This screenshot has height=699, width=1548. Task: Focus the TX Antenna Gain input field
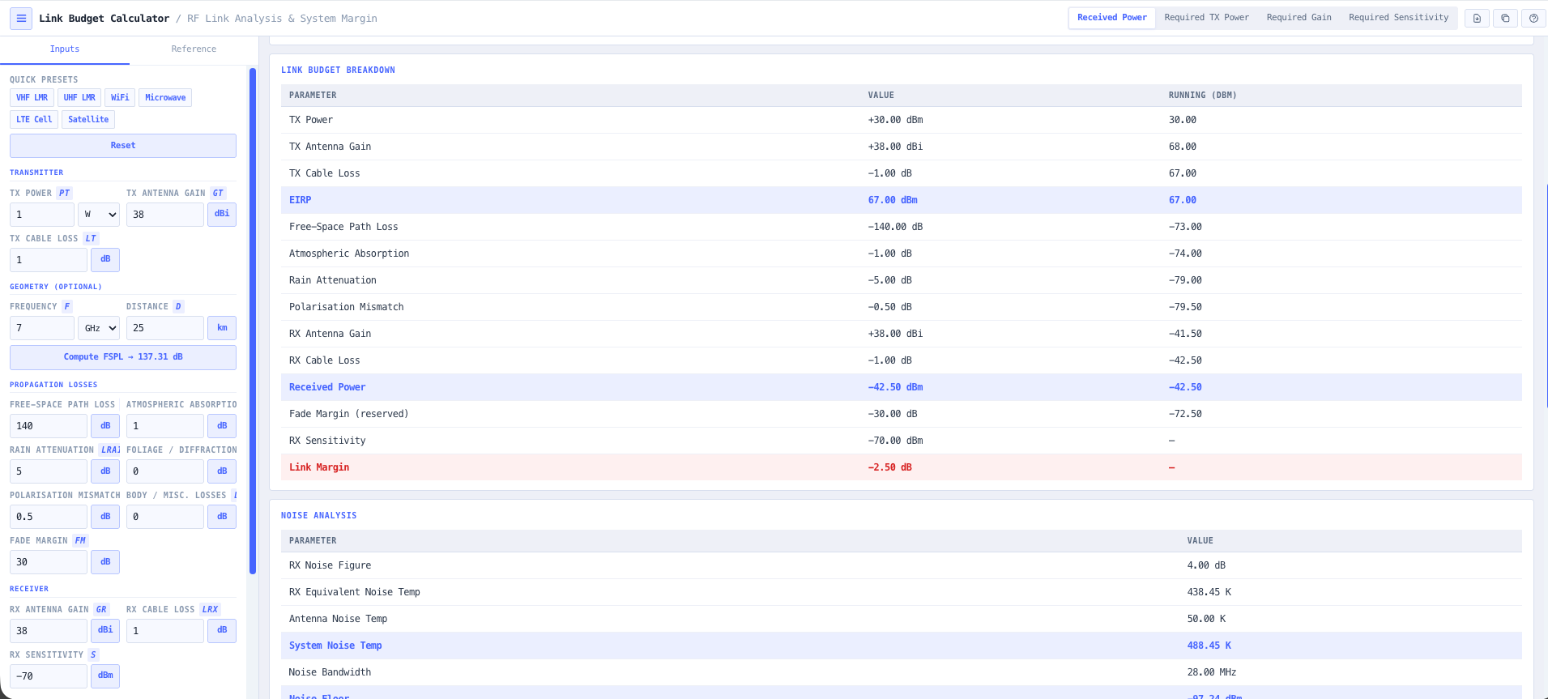(165, 215)
